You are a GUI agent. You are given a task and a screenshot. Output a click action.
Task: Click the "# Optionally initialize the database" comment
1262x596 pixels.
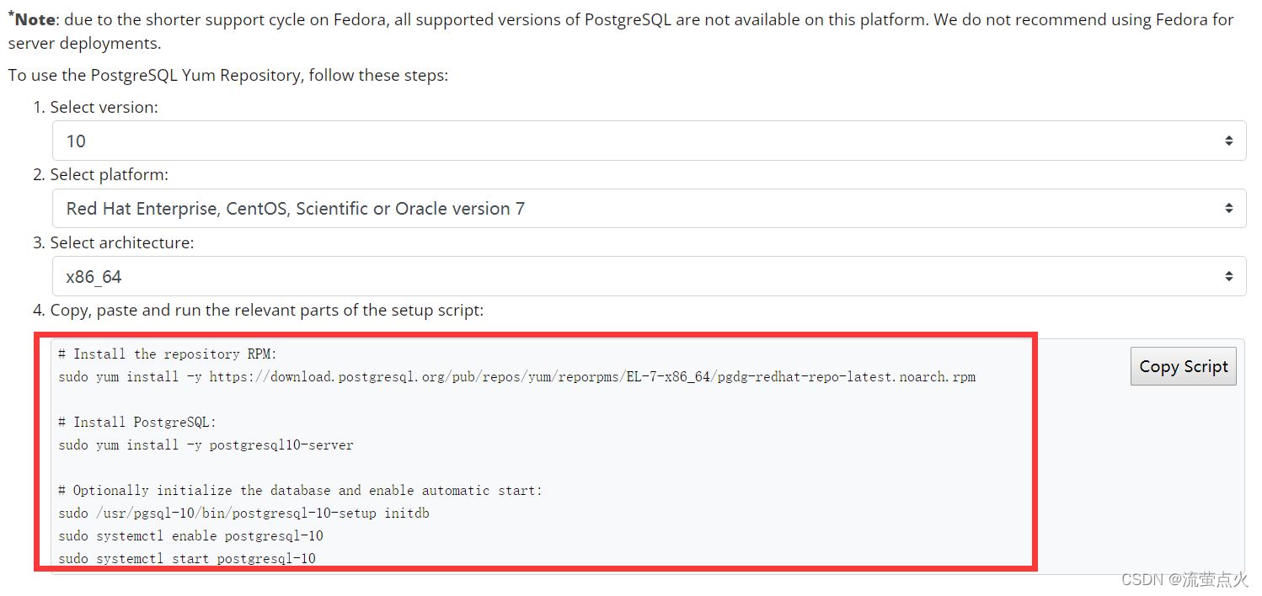[x=300, y=490]
